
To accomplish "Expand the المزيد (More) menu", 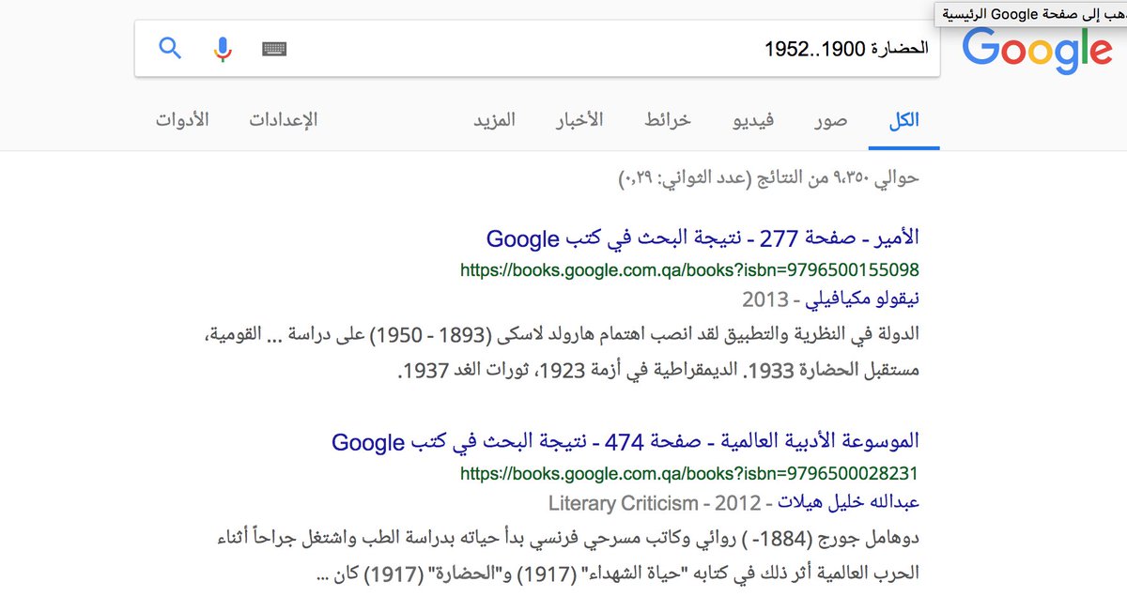I will point(494,120).
